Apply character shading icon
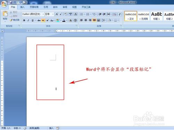Screen dimensions: 174x130 click(70, 20)
